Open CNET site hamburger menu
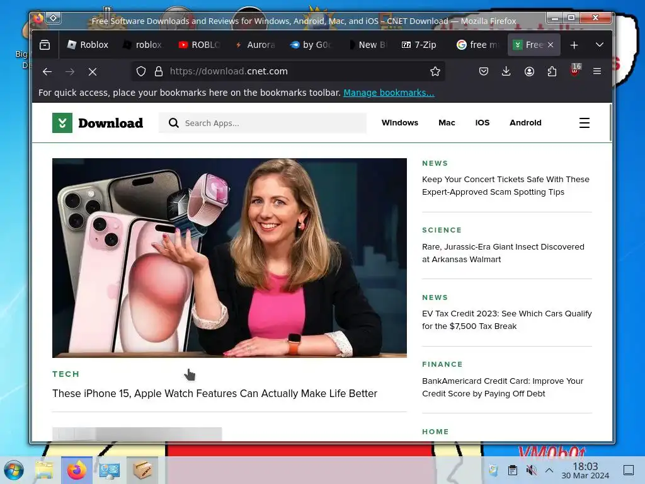This screenshot has height=484, width=645. click(584, 123)
